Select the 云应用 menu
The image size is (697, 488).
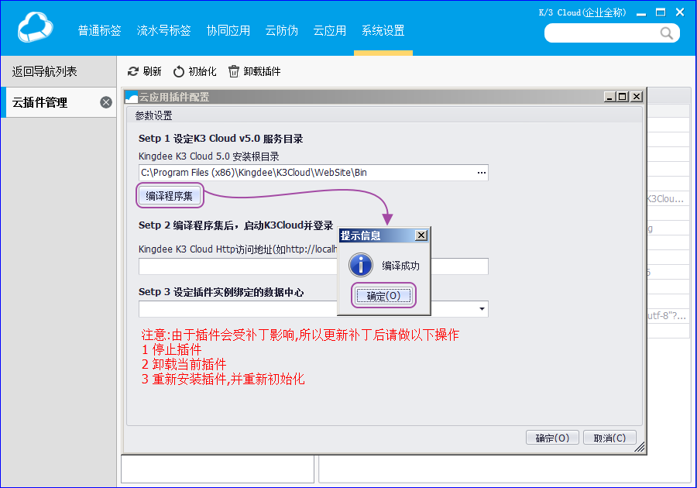tap(329, 30)
